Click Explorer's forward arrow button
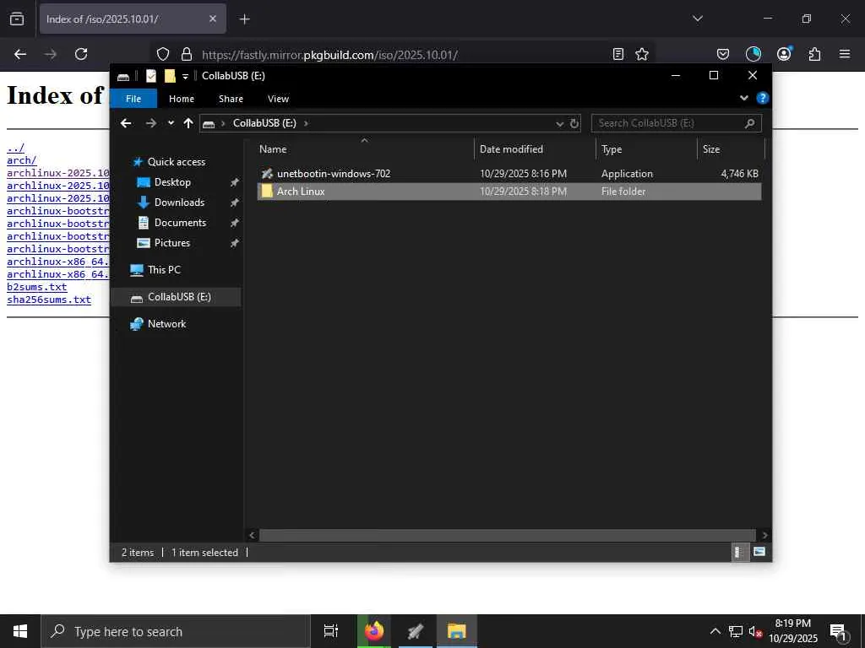The image size is (865, 648). [x=150, y=123]
